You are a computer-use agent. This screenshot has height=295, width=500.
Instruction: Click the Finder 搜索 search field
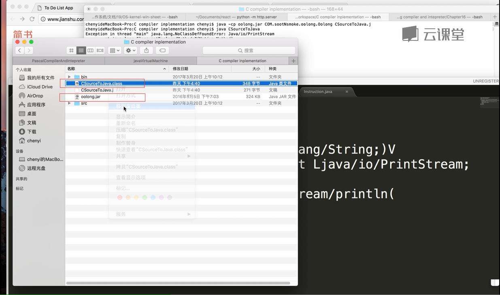click(x=249, y=51)
